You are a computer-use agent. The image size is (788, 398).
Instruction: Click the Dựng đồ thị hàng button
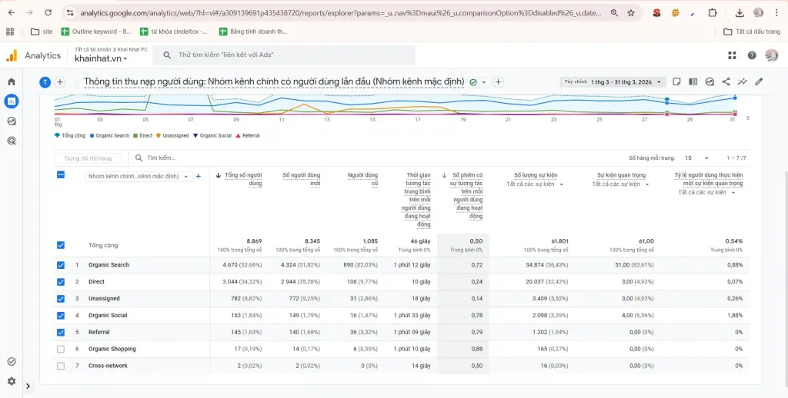(88, 158)
